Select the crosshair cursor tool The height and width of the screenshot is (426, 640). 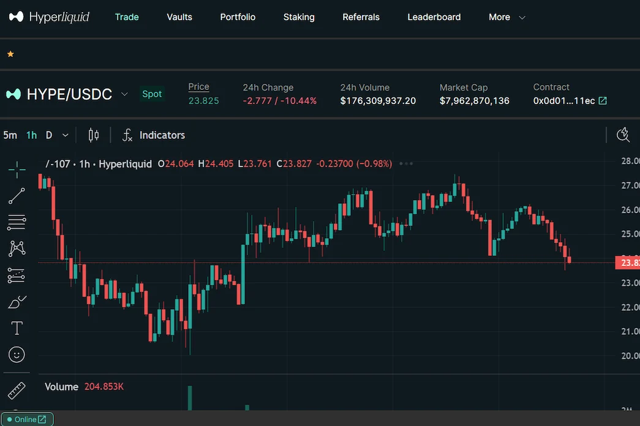(x=17, y=170)
